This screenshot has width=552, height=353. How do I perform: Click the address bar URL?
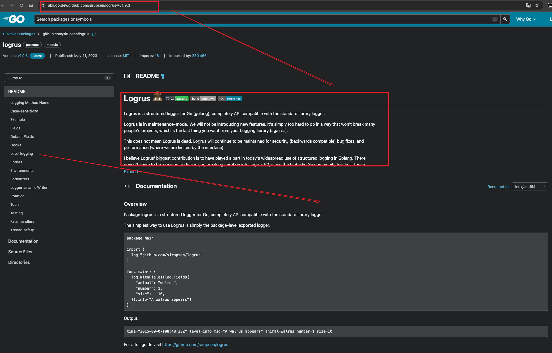[89, 5]
